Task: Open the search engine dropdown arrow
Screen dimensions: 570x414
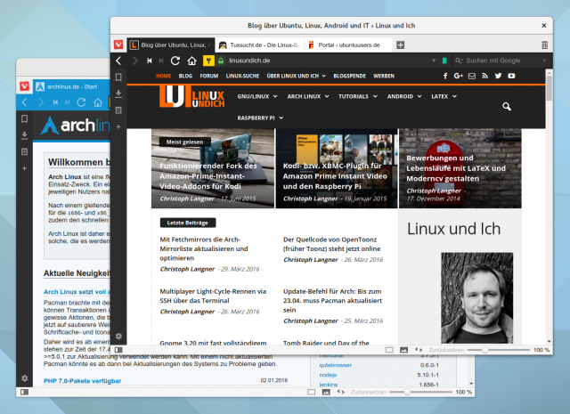Action: point(544,61)
